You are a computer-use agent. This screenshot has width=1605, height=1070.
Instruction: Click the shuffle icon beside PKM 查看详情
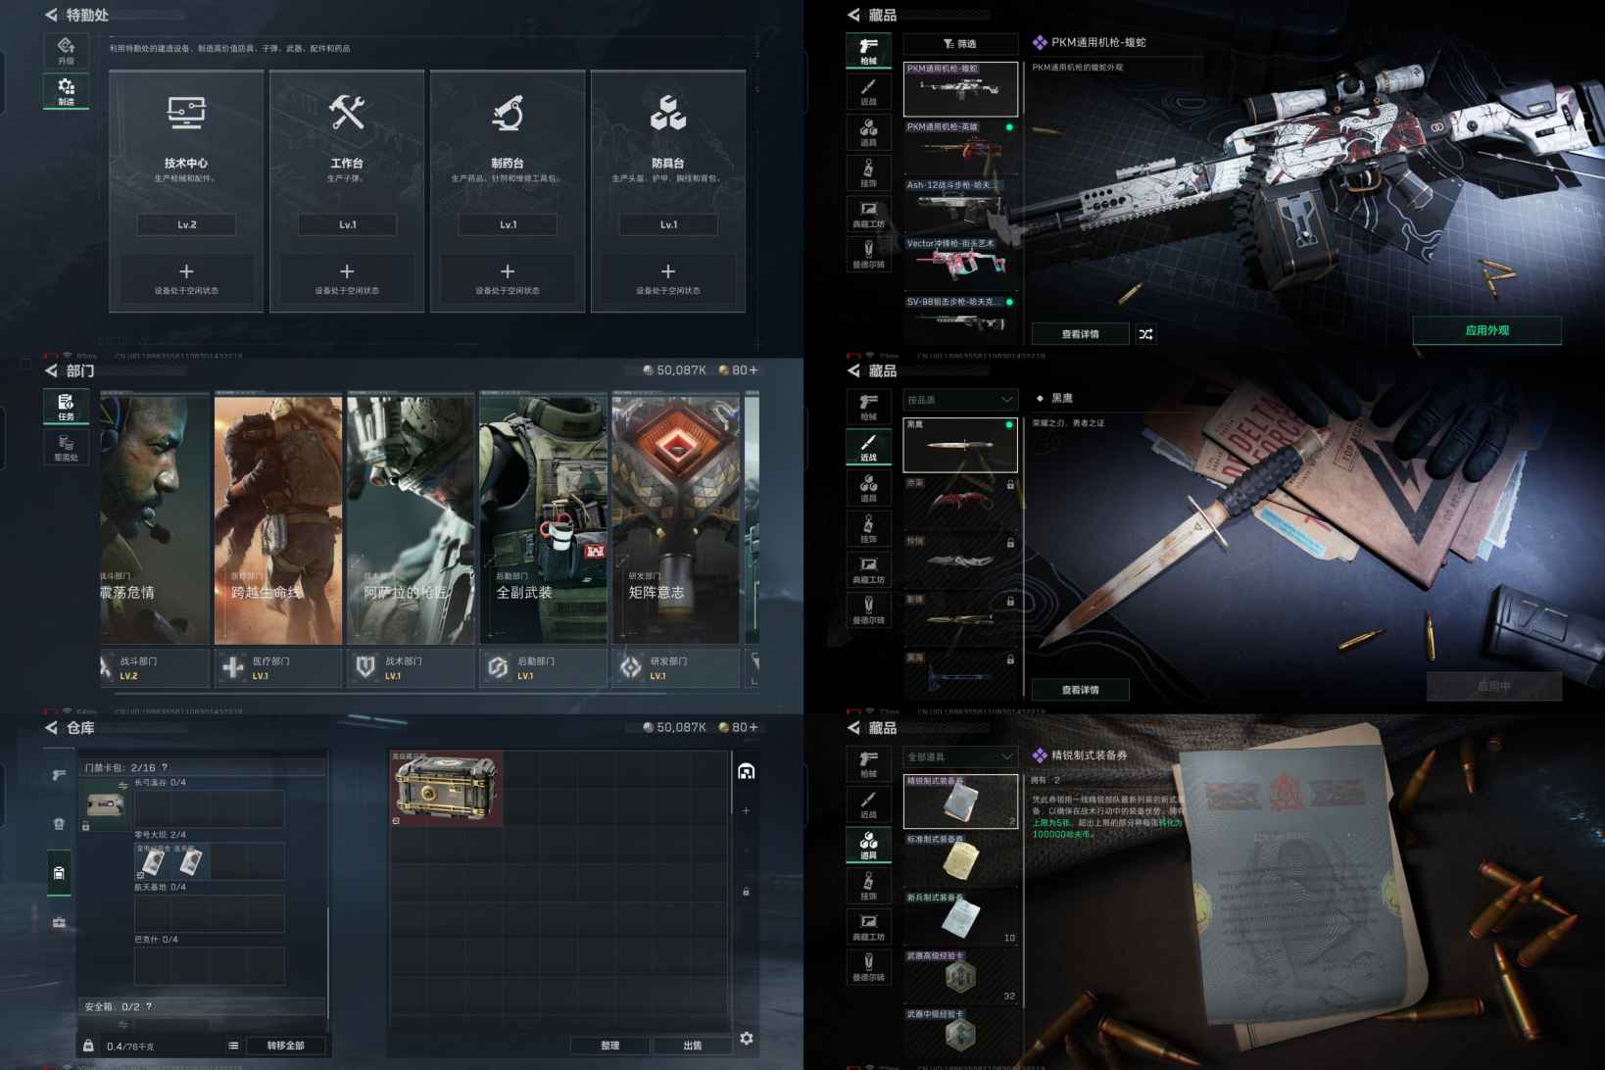[x=1145, y=334]
